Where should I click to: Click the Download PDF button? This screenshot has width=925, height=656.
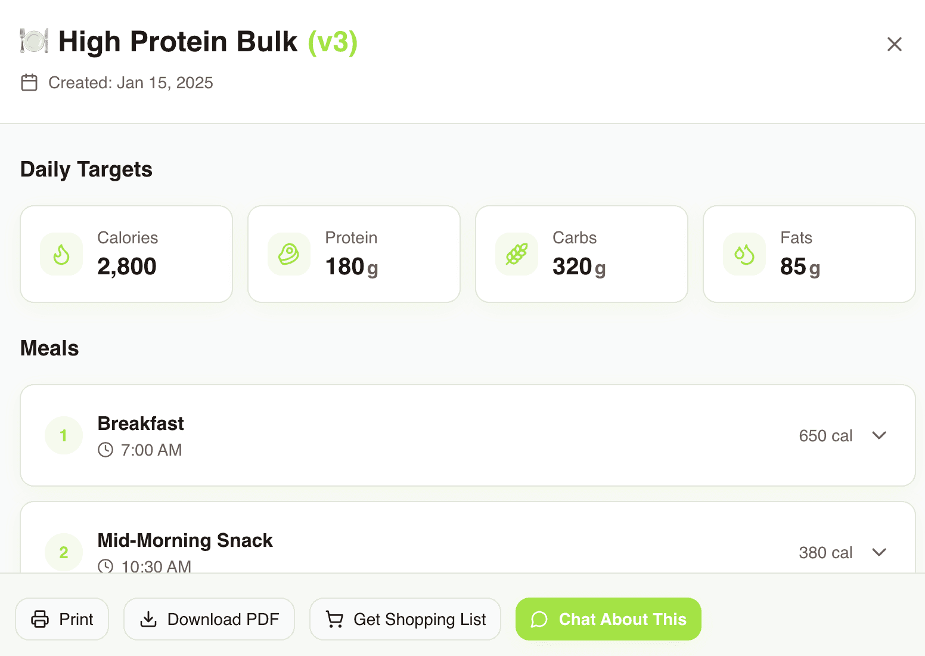[209, 619]
